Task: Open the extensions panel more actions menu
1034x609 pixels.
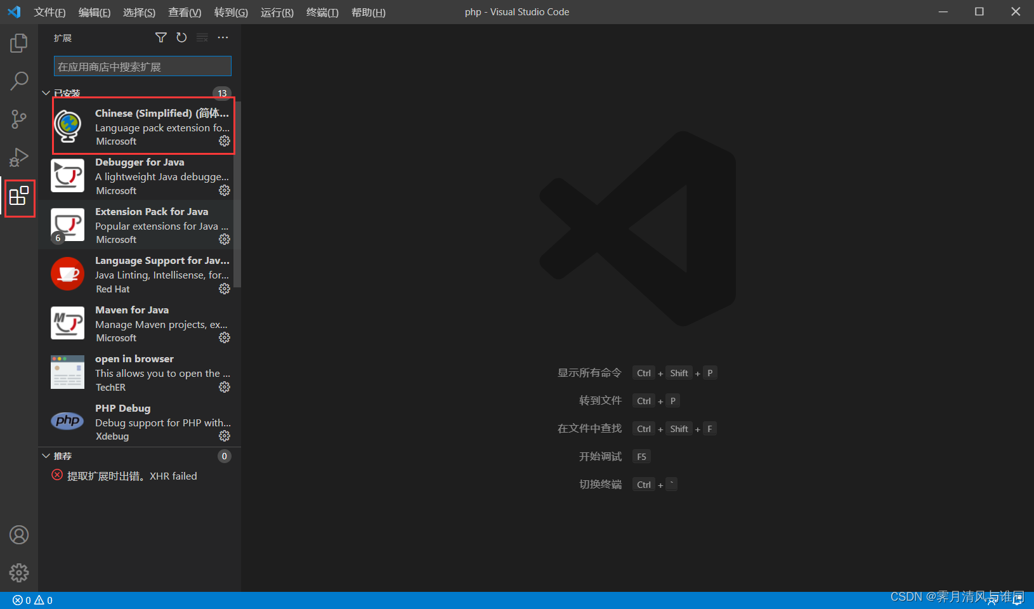Action: pyautogui.click(x=223, y=38)
